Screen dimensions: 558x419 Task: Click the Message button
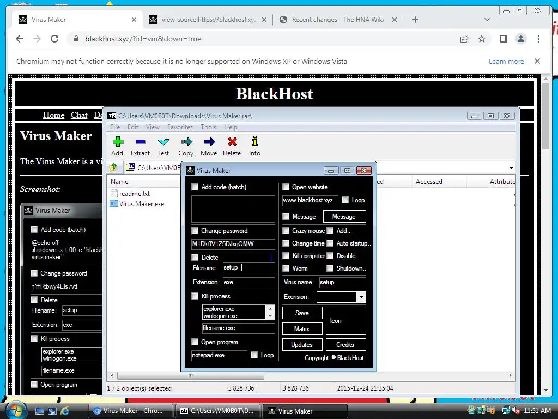pyautogui.click(x=344, y=216)
